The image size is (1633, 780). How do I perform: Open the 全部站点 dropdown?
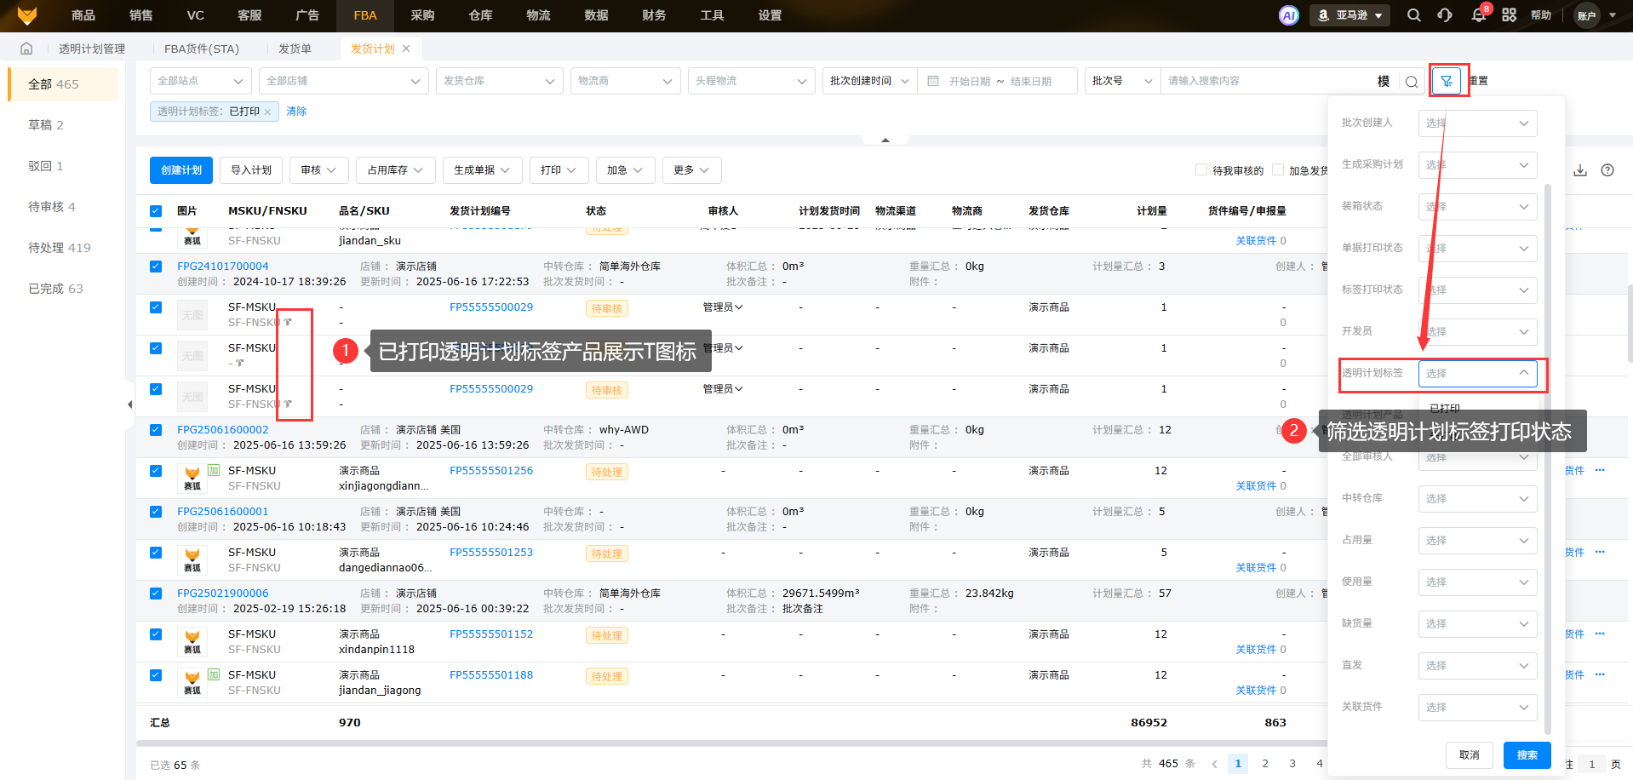point(200,81)
